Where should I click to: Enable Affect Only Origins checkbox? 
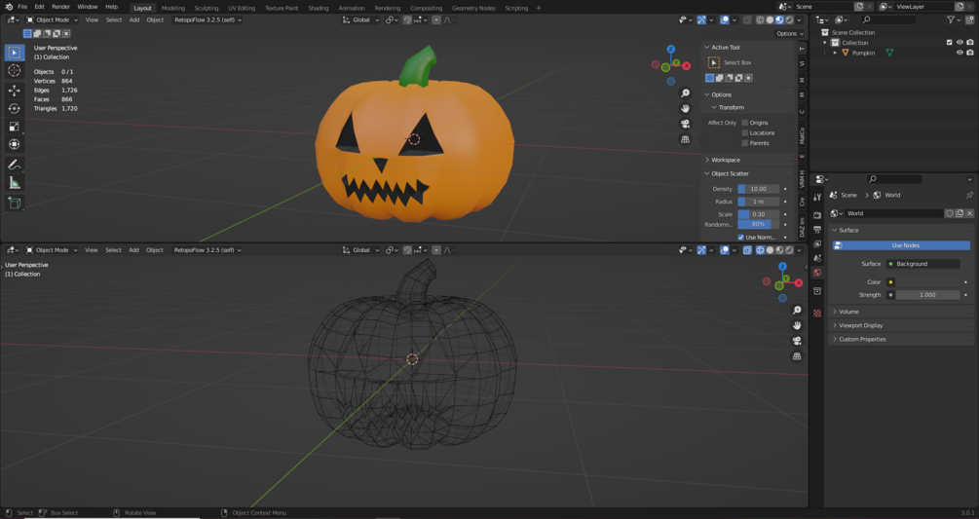[x=745, y=123]
